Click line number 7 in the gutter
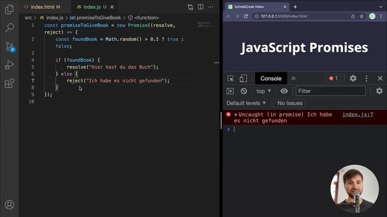This screenshot has height=217, width=387. point(33,81)
